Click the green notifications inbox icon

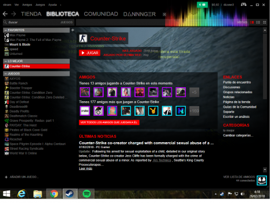[202, 5]
